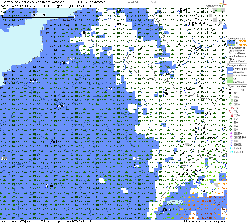
Task: Select the Rou city label on the map
Action: tap(34, 80)
